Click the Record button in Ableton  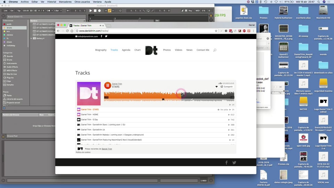point(99,10)
